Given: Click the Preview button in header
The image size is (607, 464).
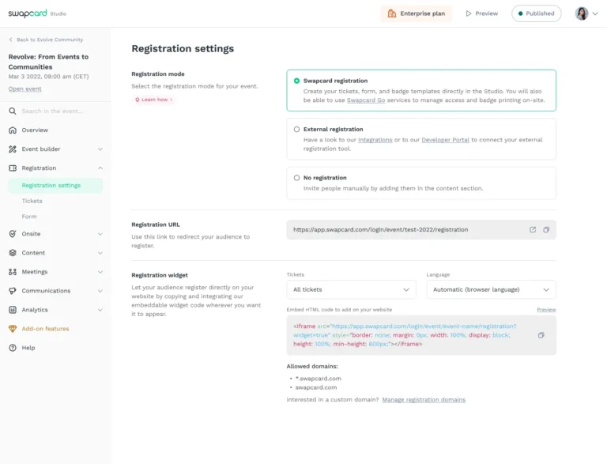Looking at the screenshot, I should [x=481, y=13].
